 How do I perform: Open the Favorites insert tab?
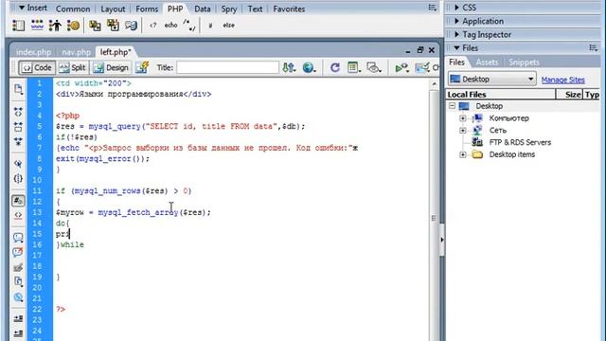(x=289, y=9)
